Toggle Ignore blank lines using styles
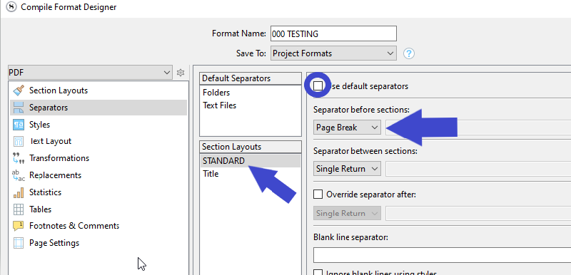This screenshot has height=275, width=571. point(318,273)
